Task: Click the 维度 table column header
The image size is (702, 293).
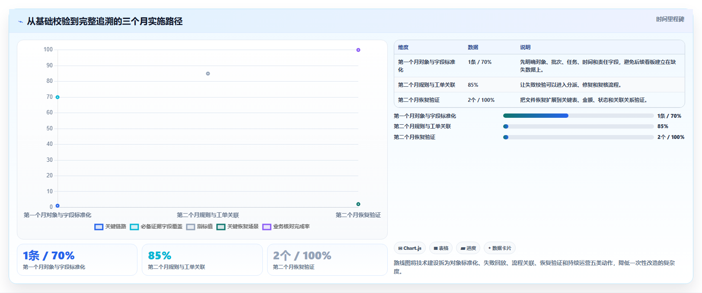Action: [403, 47]
